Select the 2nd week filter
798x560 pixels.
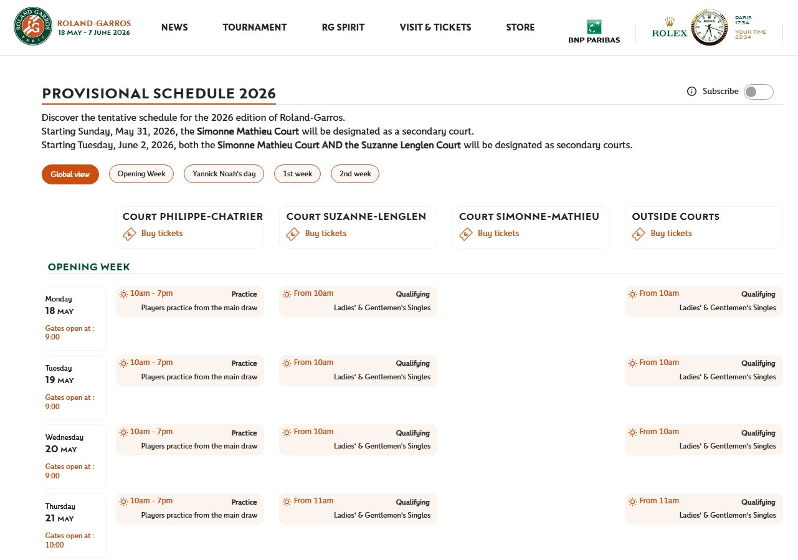355,174
